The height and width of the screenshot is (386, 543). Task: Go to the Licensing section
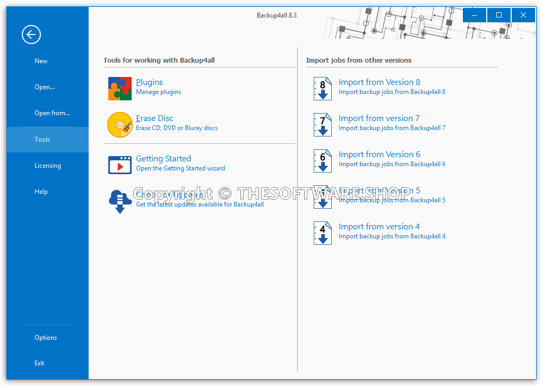click(47, 166)
